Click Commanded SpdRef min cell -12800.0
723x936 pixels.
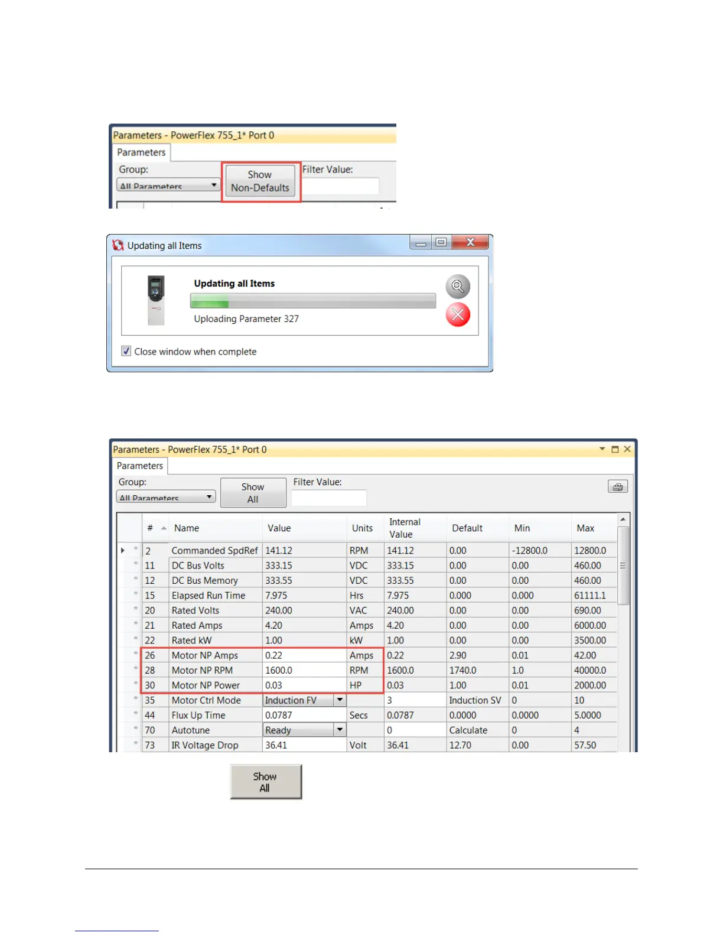pos(540,551)
